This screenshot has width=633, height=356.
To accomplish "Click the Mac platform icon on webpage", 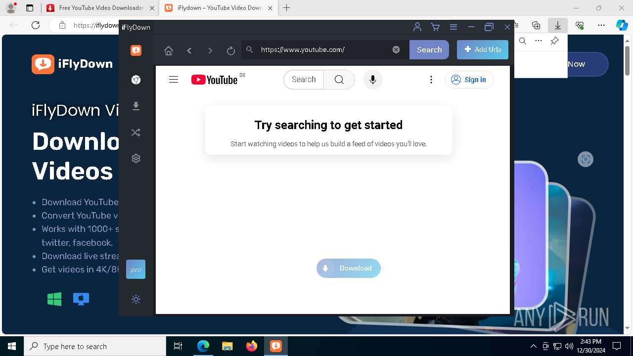I will [x=81, y=299].
